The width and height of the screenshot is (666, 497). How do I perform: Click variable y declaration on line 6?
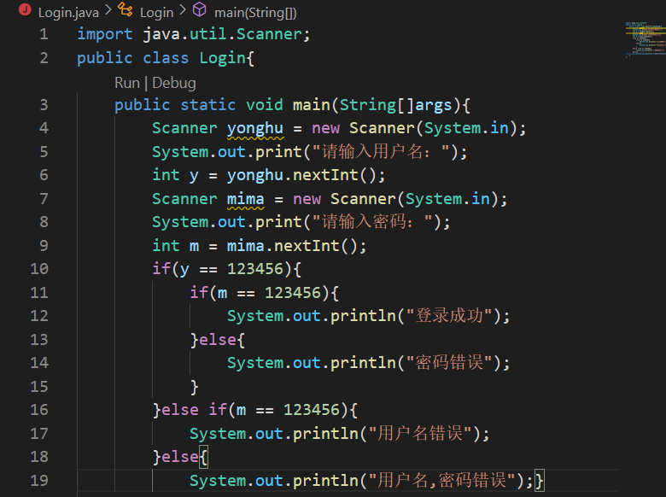[x=194, y=176]
